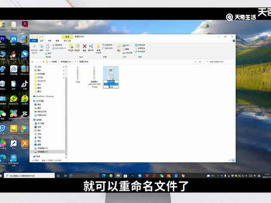Click 此电脑 in the address breadcrumb
Viewport: 271px width, 203px height.
[54, 61]
